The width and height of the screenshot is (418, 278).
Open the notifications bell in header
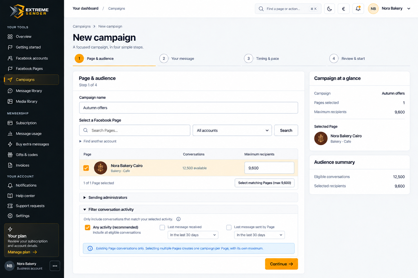click(358, 9)
